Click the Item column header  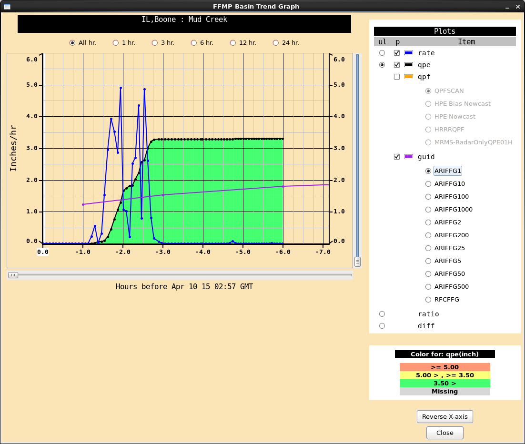point(466,42)
